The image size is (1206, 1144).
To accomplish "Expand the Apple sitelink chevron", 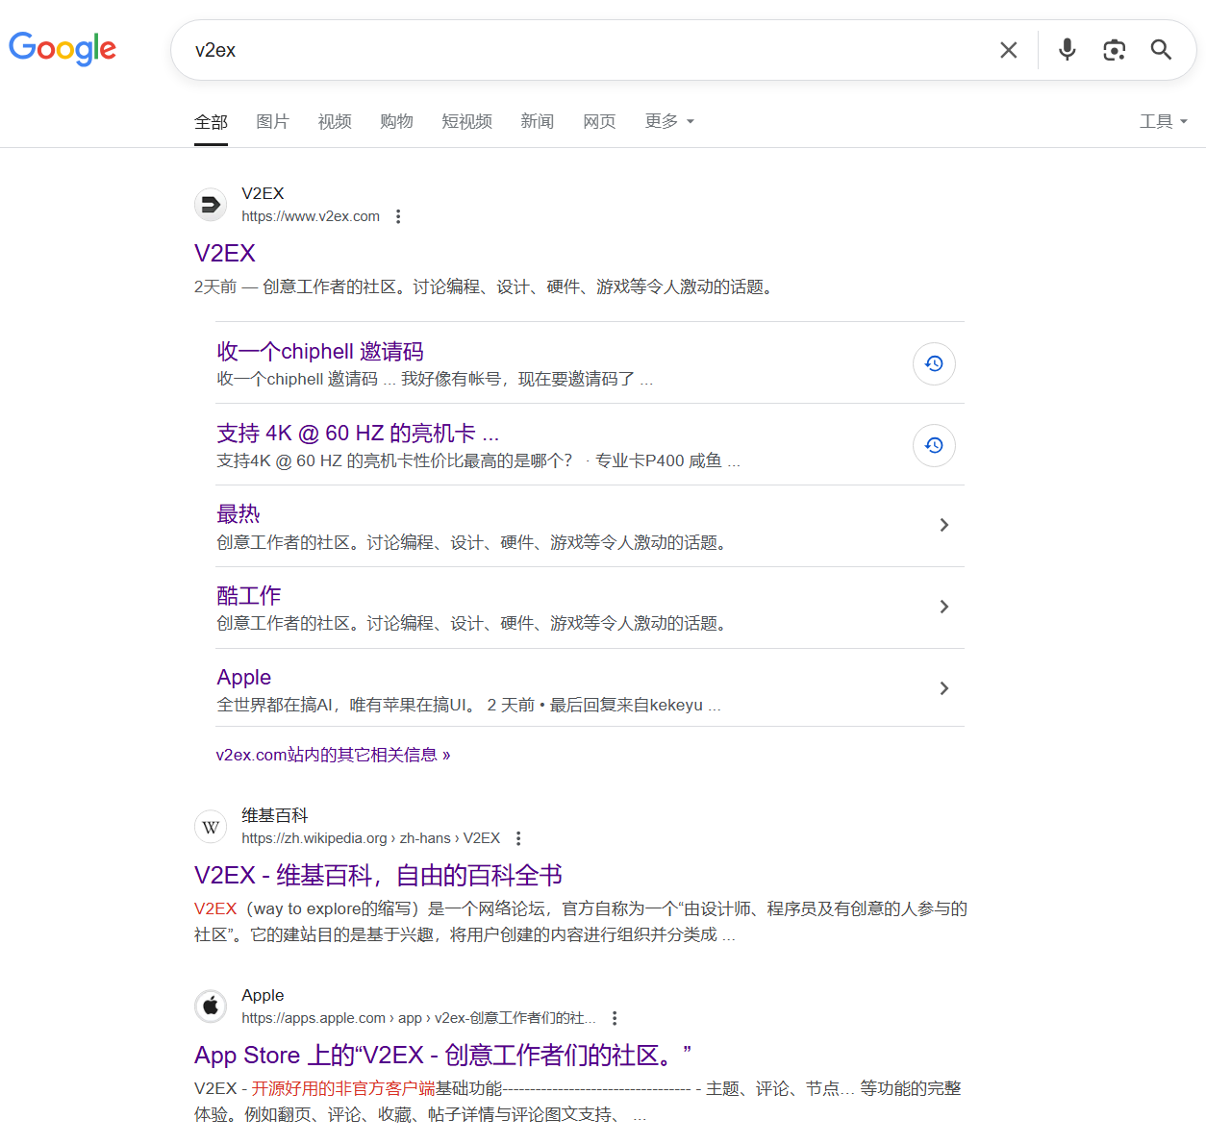I will coord(943,688).
